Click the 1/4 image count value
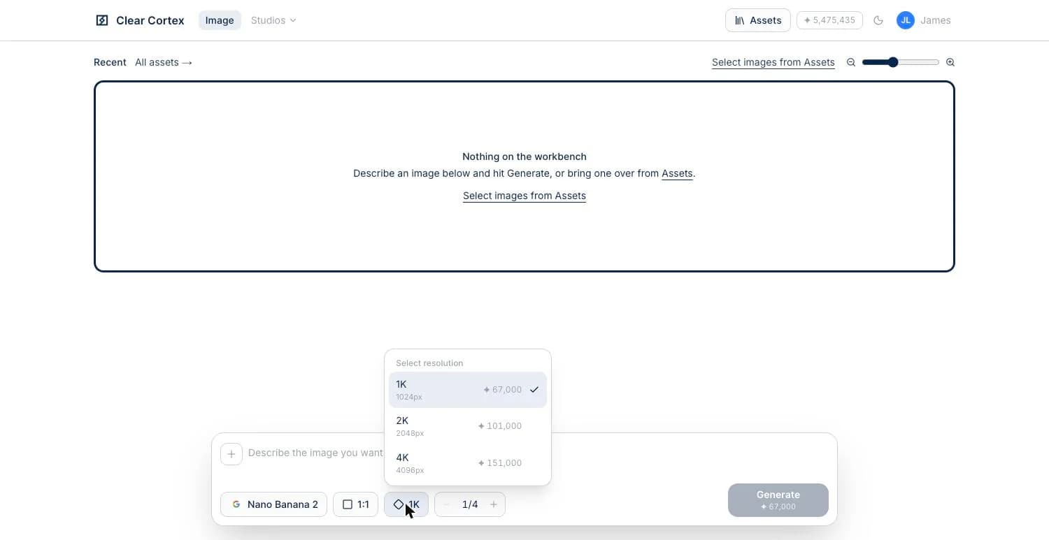 point(470,504)
